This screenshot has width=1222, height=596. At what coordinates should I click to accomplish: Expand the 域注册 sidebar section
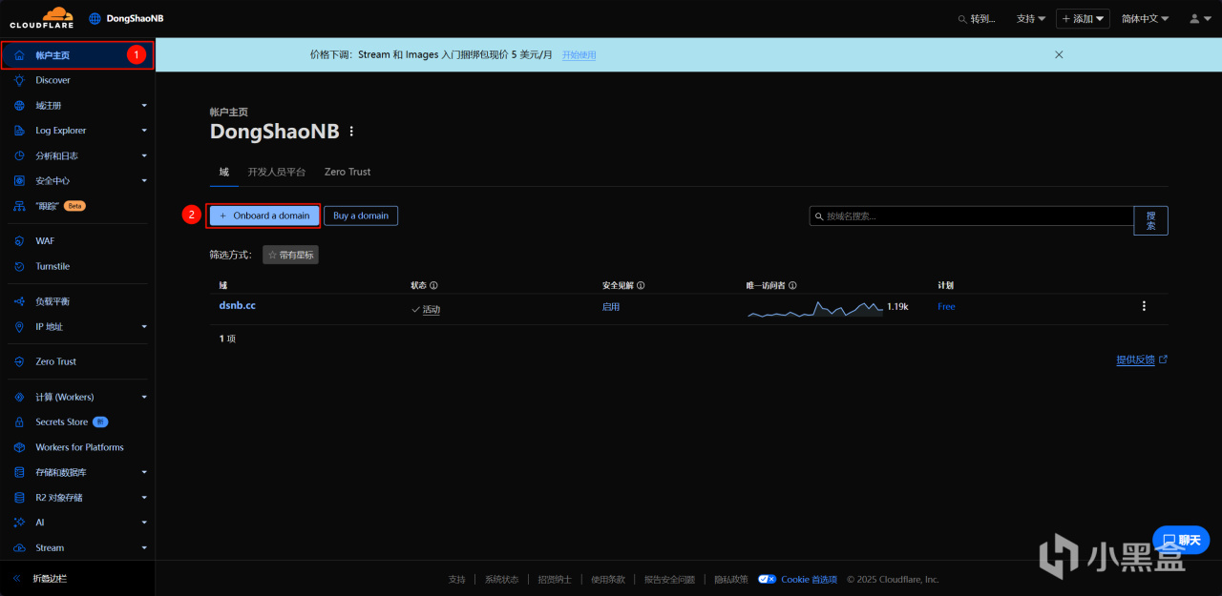coord(144,106)
